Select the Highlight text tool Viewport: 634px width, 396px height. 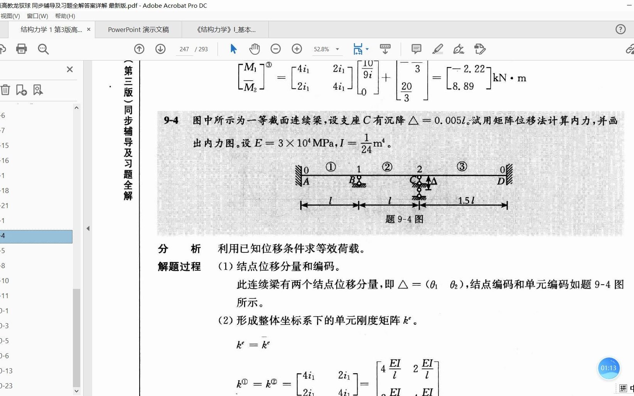click(437, 49)
